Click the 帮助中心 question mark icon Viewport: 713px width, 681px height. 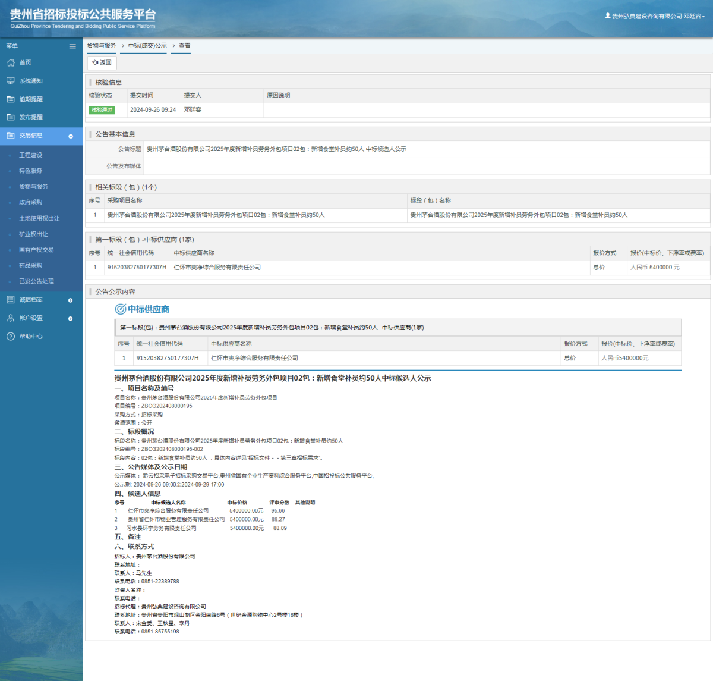click(x=11, y=337)
